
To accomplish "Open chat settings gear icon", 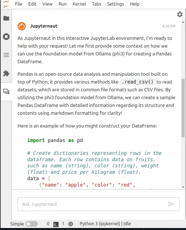I will point(180,15).
